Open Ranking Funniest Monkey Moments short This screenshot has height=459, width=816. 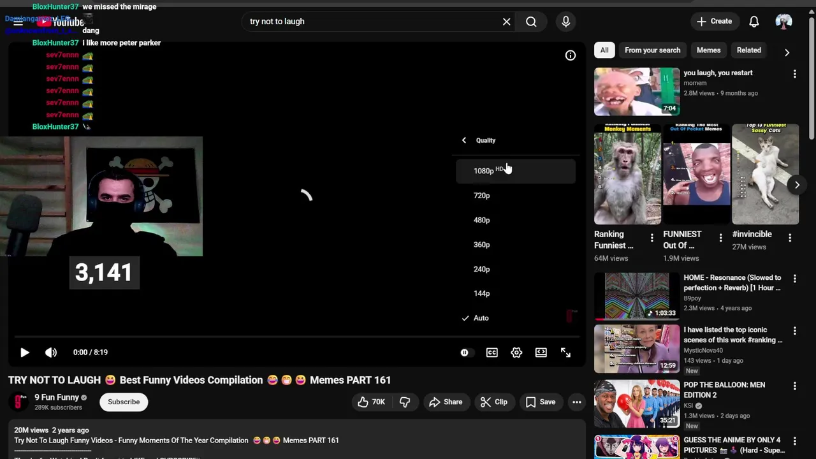pyautogui.click(x=627, y=174)
